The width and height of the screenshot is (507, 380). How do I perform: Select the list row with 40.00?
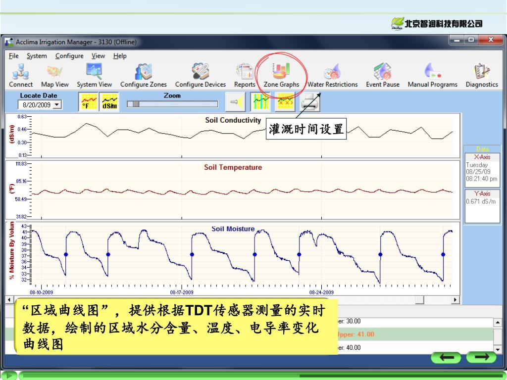(249, 348)
